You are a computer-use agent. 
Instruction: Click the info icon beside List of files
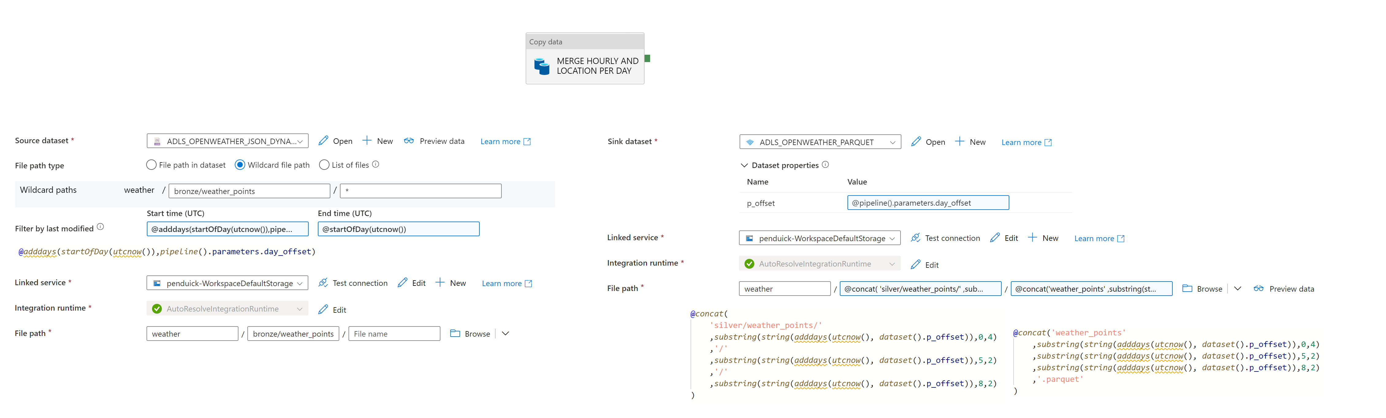pos(375,164)
